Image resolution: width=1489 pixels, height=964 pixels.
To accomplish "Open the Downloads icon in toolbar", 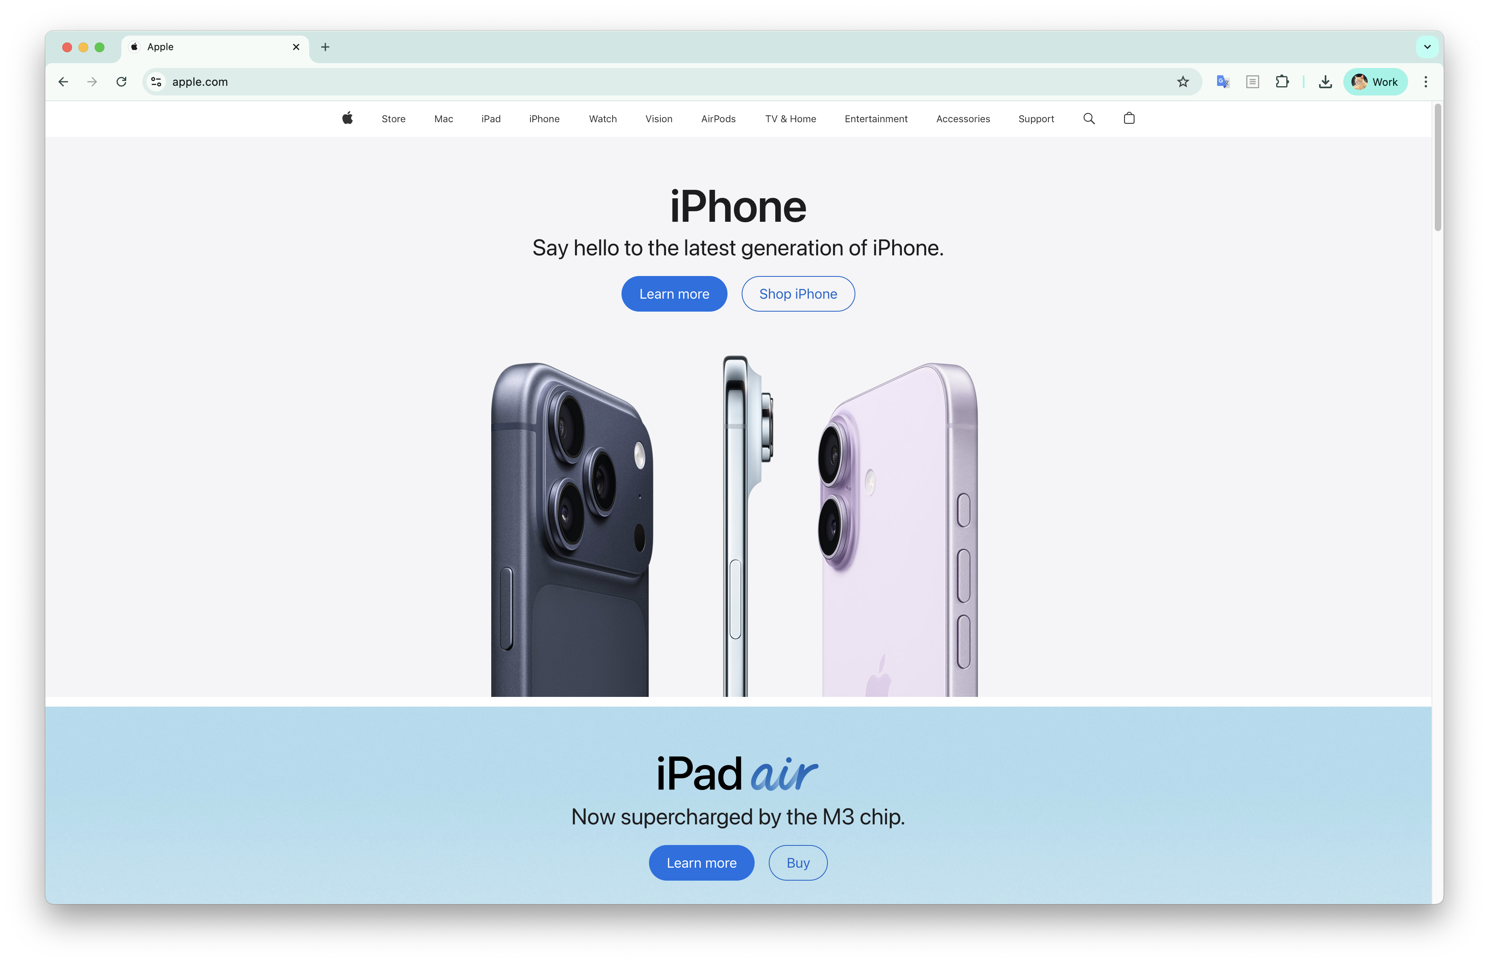I will (1325, 82).
